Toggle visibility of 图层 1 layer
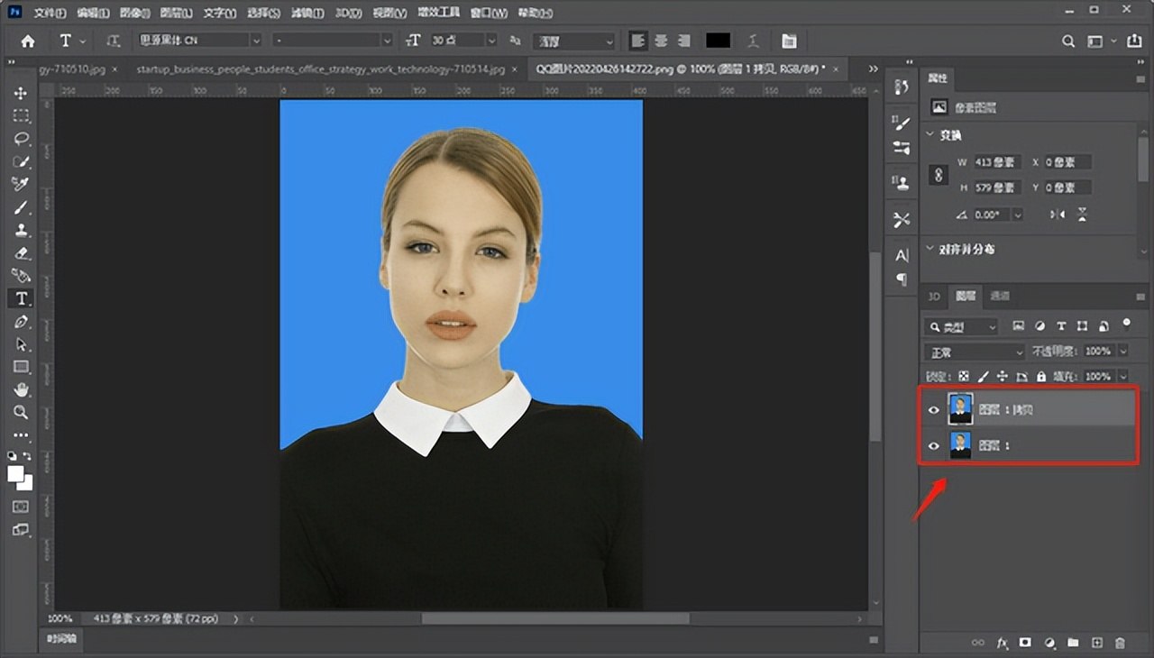This screenshot has width=1154, height=658. (934, 445)
